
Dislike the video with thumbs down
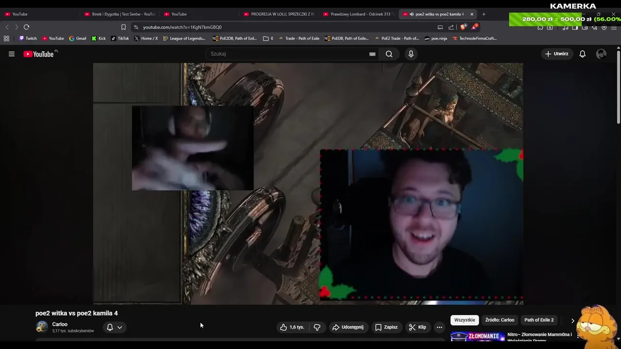317,327
